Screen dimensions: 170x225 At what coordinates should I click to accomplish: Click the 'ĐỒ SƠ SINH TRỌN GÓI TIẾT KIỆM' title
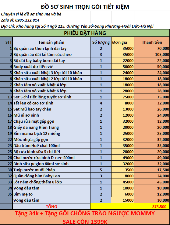[x=85, y=7]
